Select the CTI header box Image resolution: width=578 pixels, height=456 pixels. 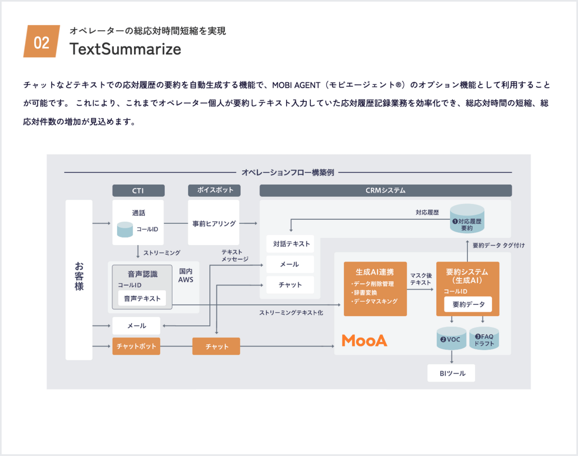138,191
